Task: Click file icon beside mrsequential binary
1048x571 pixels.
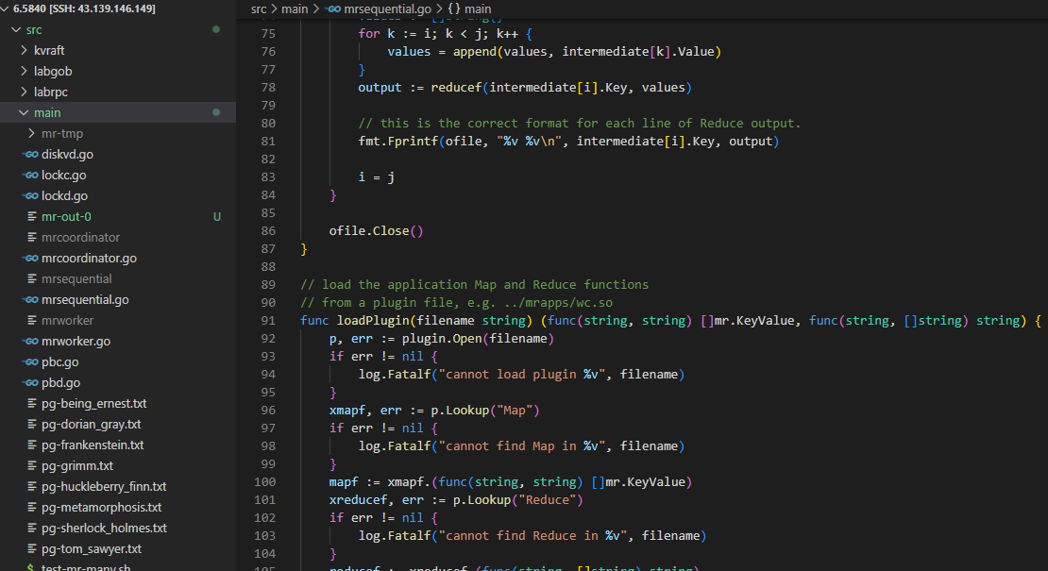Action: (31, 278)
